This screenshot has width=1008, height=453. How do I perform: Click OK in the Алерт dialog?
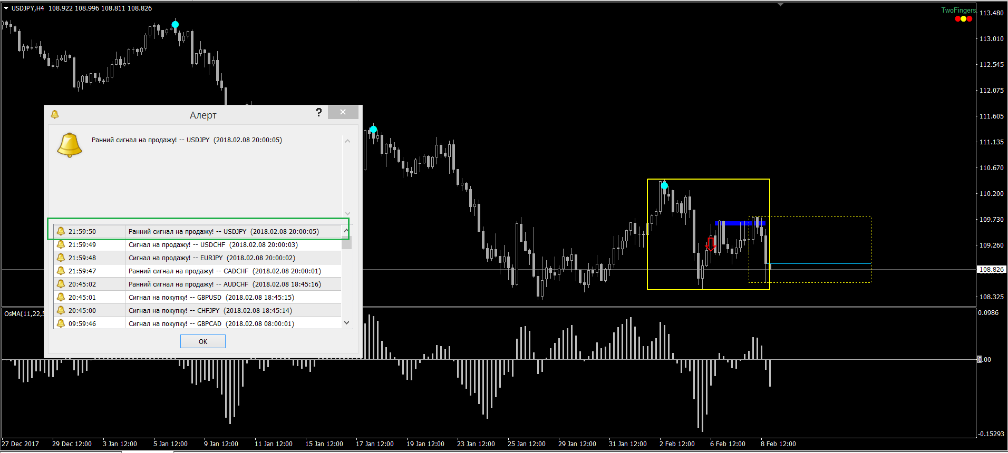pyautogui.click(x=203, y=341)
